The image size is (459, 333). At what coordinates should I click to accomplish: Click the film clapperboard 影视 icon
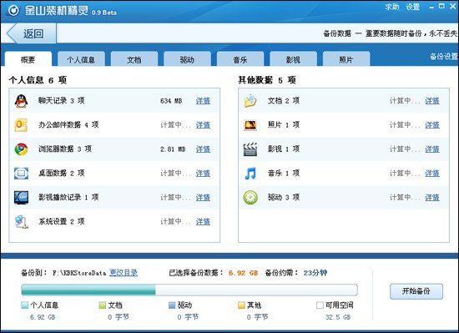(x=250, y=149)
